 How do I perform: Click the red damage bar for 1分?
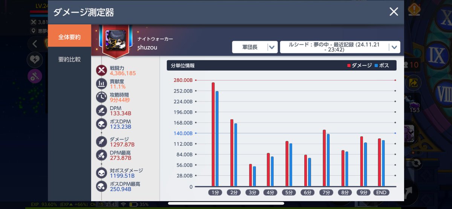[213, 135]
